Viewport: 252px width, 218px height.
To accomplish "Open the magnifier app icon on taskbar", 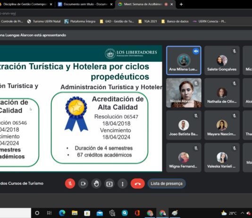I will point(125,213).
